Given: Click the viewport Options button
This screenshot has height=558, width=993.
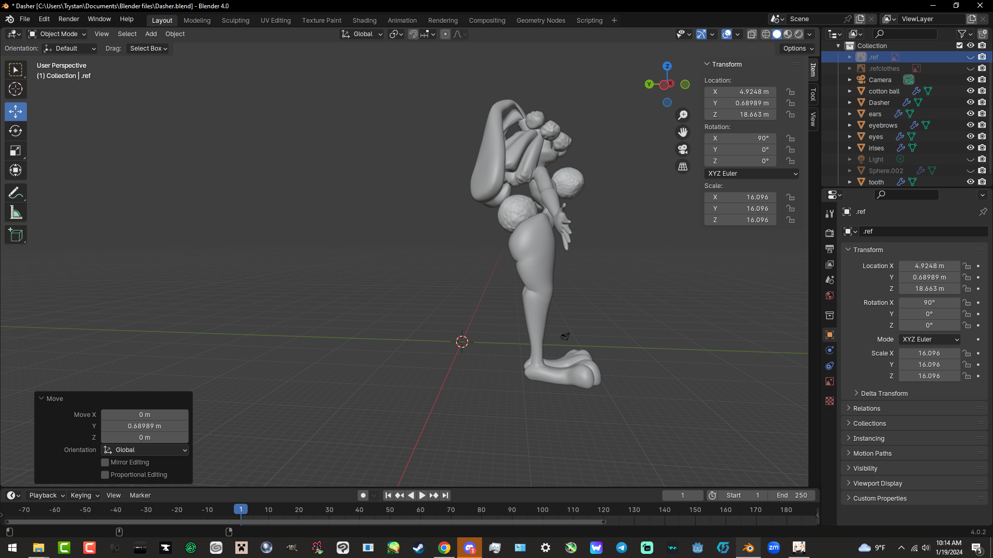Looking at the screenshot, I should click(x=798, y=49).
